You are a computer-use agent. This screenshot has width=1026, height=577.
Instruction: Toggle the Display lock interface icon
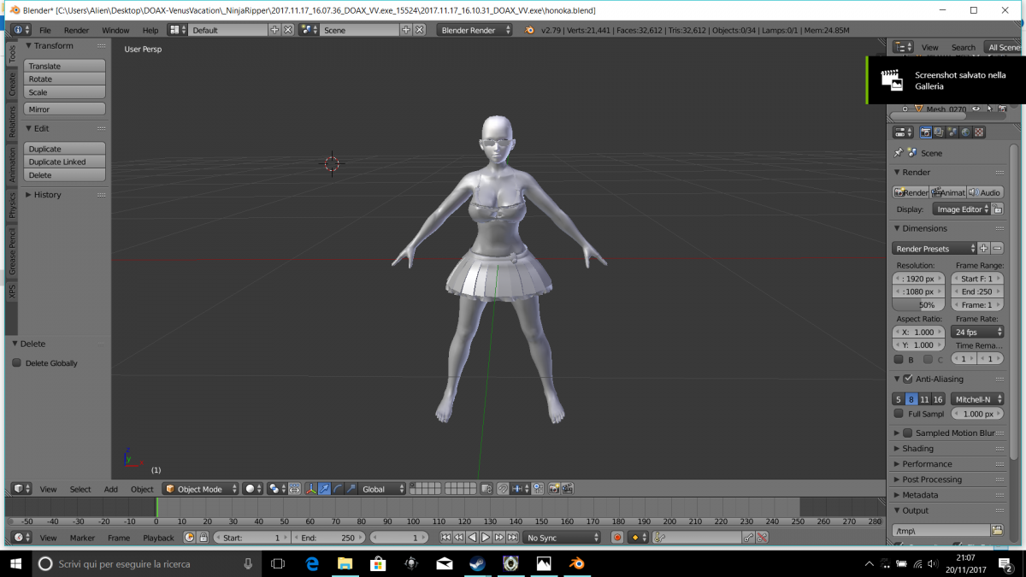998,209
